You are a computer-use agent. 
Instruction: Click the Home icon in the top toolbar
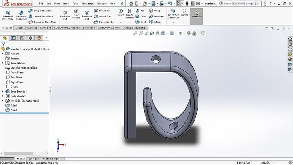pos(131,4)
